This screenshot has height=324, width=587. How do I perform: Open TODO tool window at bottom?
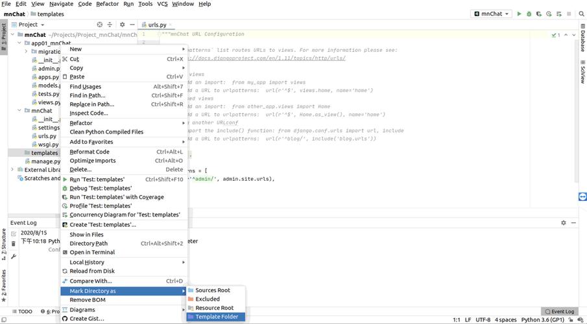[22, 311]
